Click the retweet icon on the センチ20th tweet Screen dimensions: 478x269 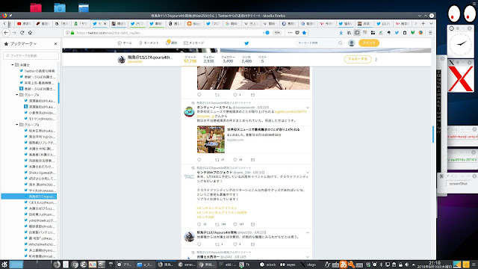(x=217, y=224)
